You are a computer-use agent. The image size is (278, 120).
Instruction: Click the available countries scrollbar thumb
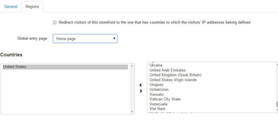[x=277, y=104]
